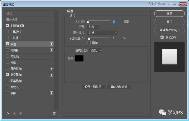The image size is (189, 121).
Task: Click the trash icon to delete effect
Action: [x=54, y=113]
